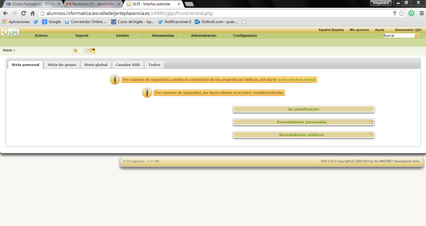Open the Chrome hamburger menu
This screenshot has width=426, height=226.
[x=420, y=13]
